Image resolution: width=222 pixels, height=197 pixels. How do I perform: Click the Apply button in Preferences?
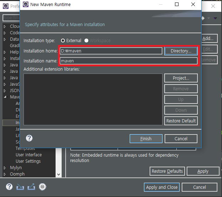click(x=203, y=171)
